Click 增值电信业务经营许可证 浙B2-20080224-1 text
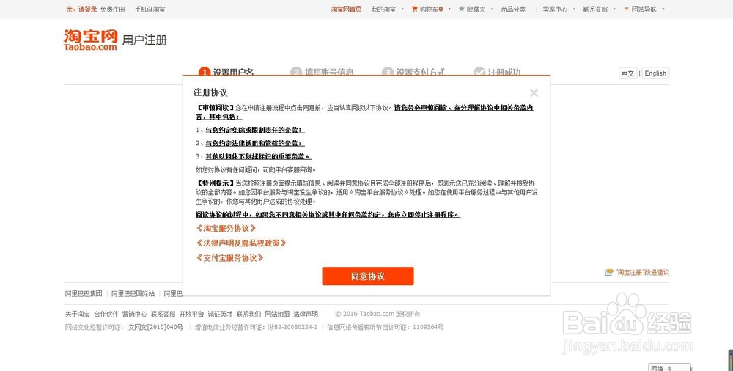 point(256,328)
